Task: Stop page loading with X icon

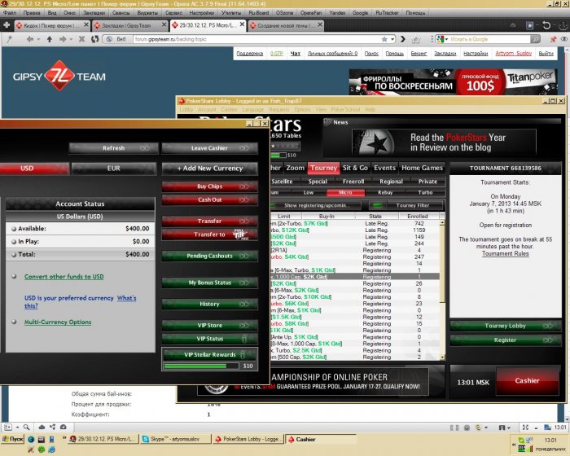Action: click(x=81, y=39)
